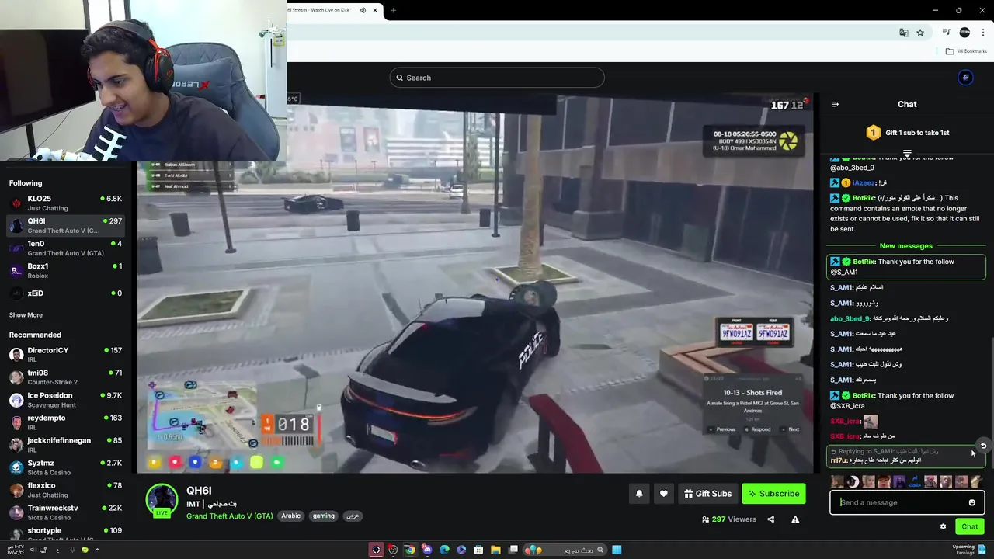Open jackknifefinnegan recommended channel

[65, 445]
